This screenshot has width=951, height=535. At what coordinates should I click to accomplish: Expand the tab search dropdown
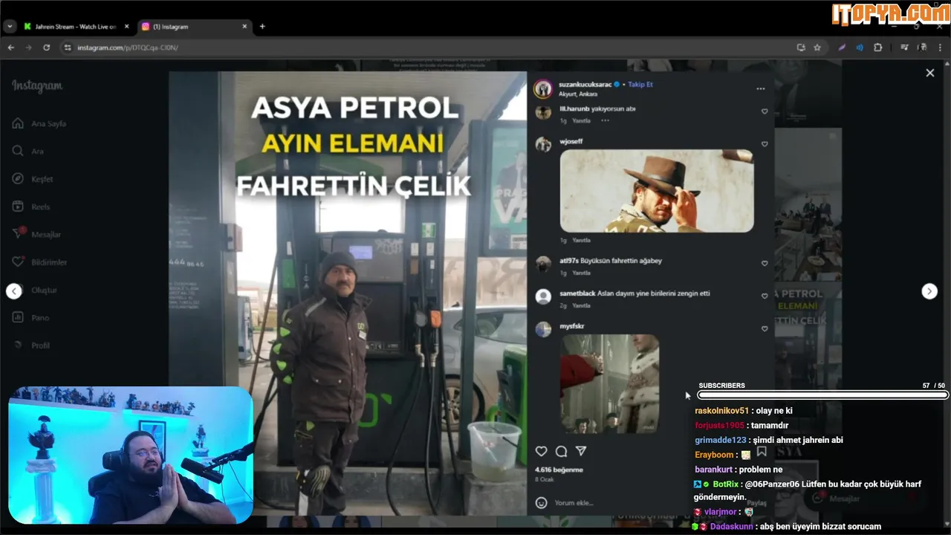[x=10, y=27]
